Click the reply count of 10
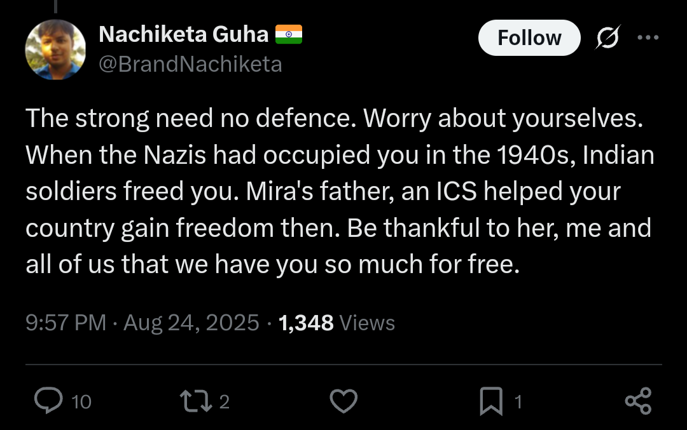687x430 pixels. 81,401
